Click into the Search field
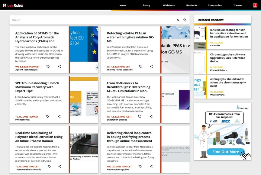This screenshot has width=261, height=175. pos(93,20)
